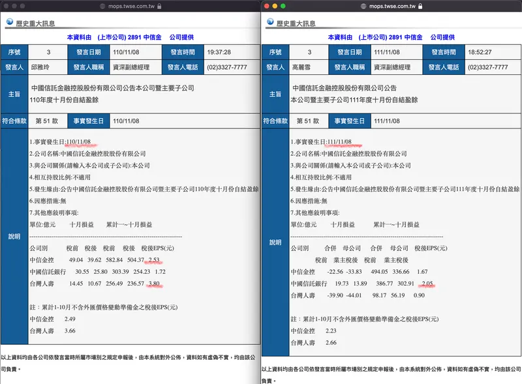Click footnote value 2.23 for 中信金控
The image size is (522, 384).
coord(331,331)
